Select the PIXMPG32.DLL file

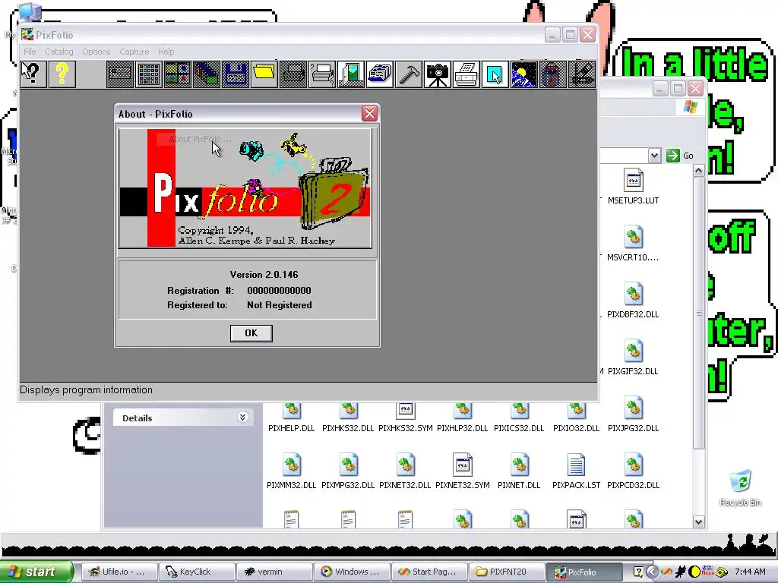[x=348, y=472]
